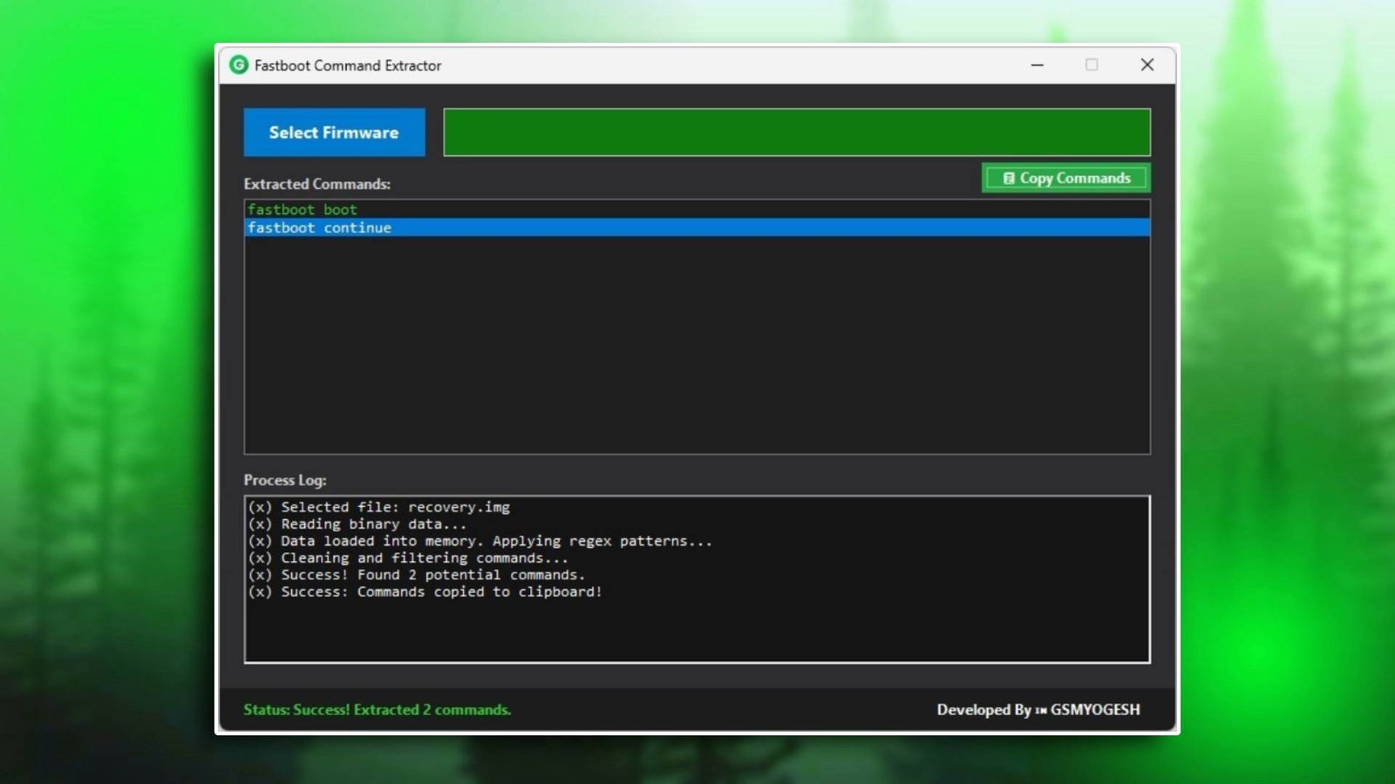Click the green firmware path field
This screenshot has height=784, width=1395.
pos(796,132)
